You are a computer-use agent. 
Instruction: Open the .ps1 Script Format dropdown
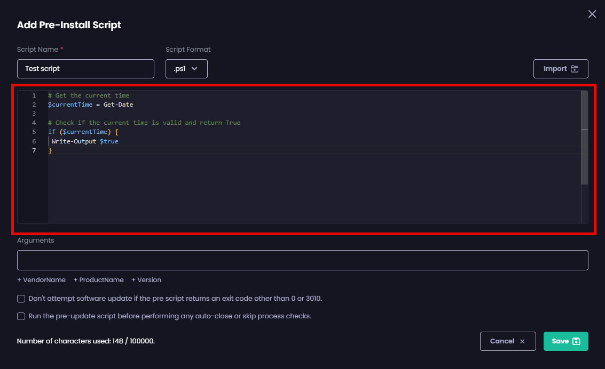pyautogui.click(x=186, y=68)
